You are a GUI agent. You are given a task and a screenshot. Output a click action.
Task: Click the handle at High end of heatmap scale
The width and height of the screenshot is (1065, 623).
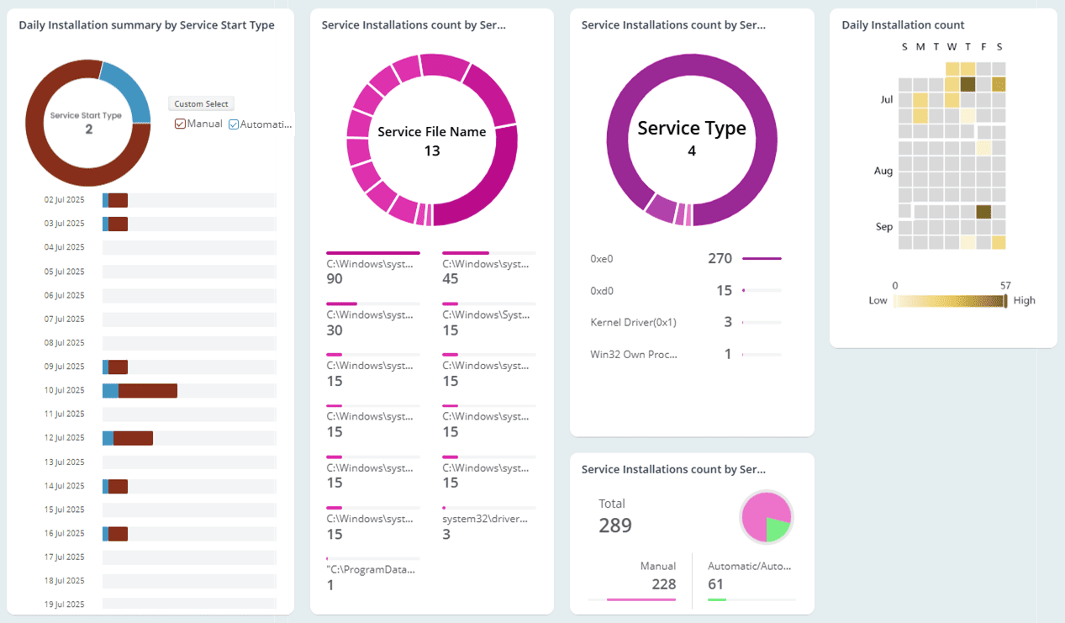(1005, 301)
